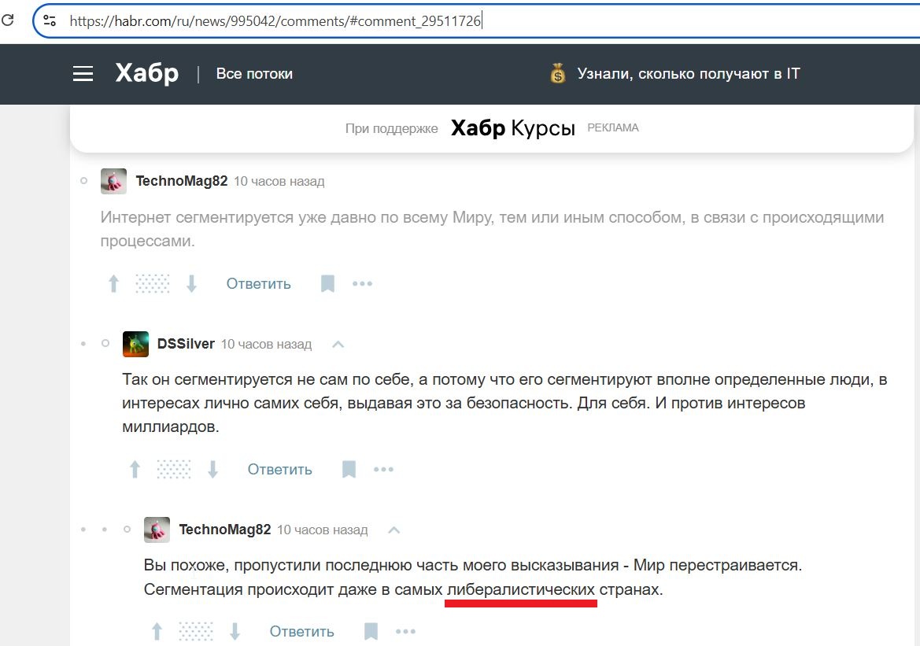Viewport: 920px width, 646px height.
Task: Downvote TechnoMag82's first comment
Action: tap(191, 284)
